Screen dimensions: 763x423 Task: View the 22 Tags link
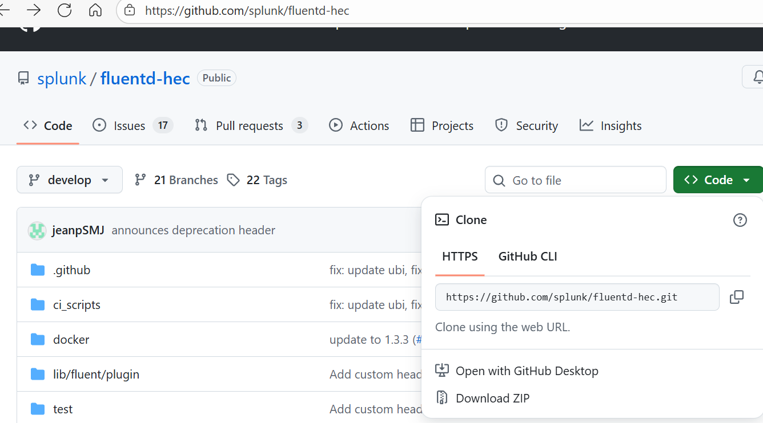pyautogui.click(x=257, y=180)
